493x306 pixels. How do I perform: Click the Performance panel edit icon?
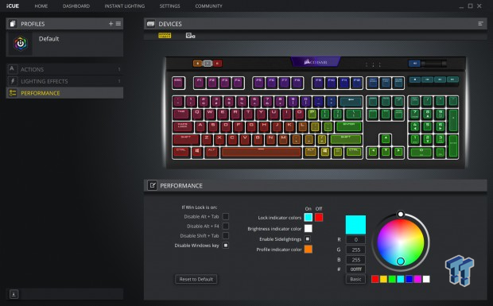click(152, 185)
